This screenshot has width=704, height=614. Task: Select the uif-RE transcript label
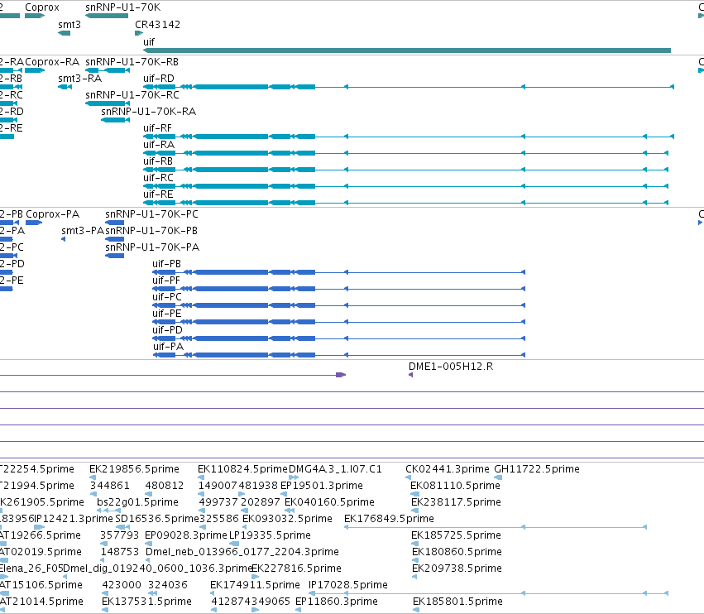[x=158, y=194]
